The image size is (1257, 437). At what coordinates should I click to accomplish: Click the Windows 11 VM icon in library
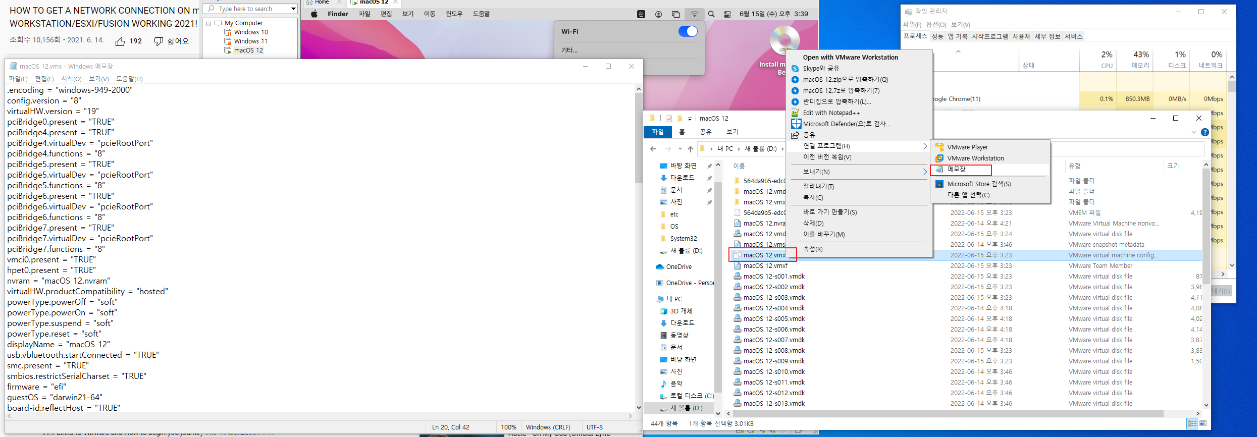click(228, 41)
